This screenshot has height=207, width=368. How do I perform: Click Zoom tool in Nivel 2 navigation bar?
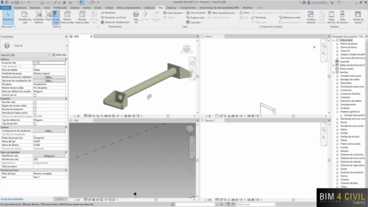(x=324, y=54)
